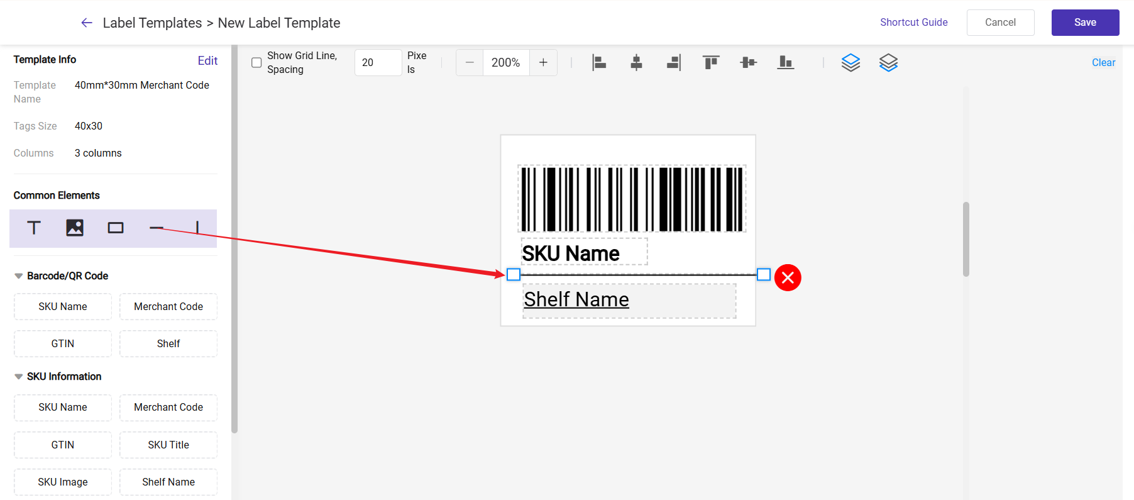This screenshot has width=1134, height=500.
Task: Add an Image element from Common Elements
Action: [x=75, y=228]
